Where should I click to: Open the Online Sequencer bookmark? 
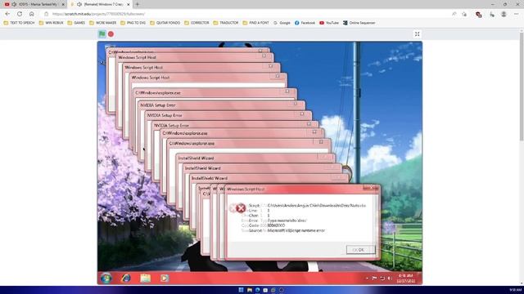(359, 23)
